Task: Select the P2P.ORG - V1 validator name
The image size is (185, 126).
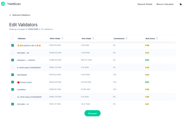Action: pos(23,104)
